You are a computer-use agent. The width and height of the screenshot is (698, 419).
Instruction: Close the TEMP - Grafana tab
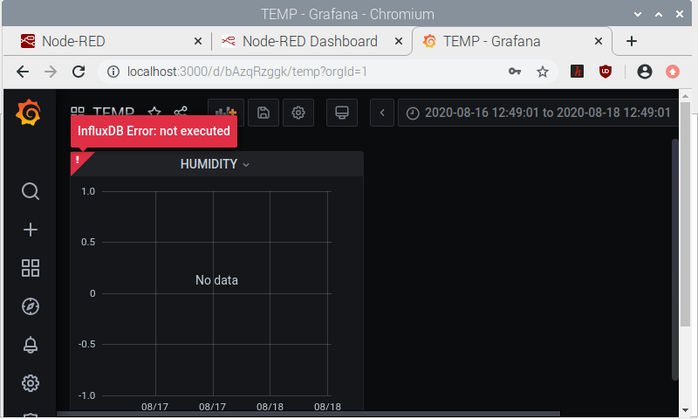[x=599, y=41]
